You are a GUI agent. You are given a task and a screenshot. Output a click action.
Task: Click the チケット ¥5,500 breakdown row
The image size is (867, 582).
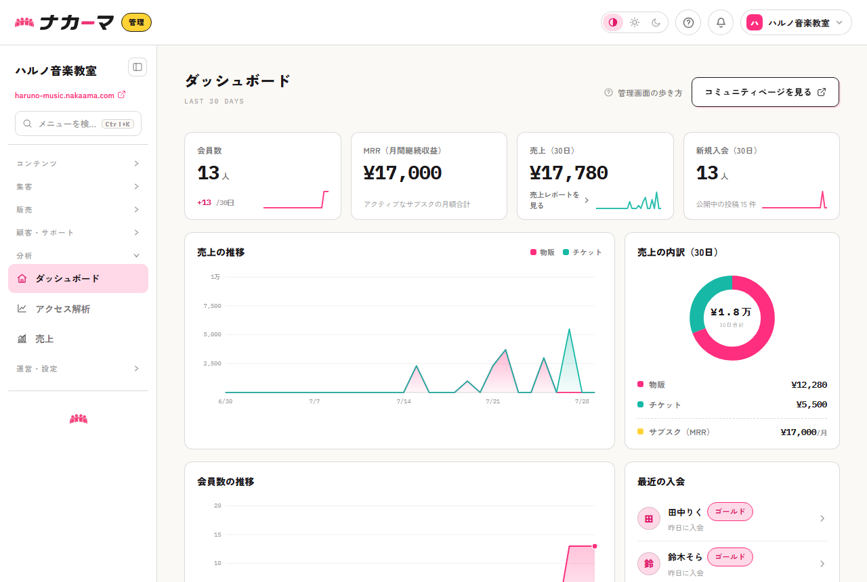732,405
